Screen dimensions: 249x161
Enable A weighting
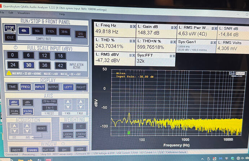68,126
